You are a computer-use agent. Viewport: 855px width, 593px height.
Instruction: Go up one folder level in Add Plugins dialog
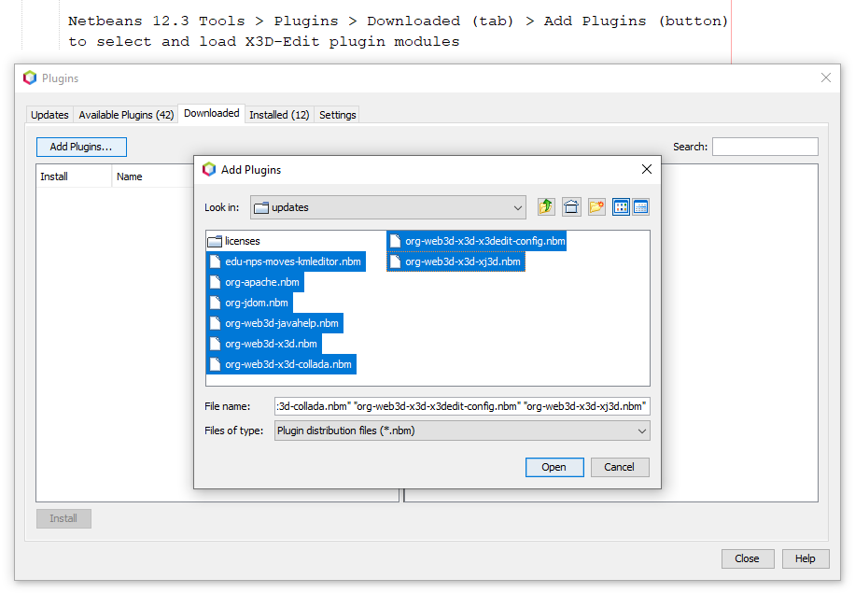(547, 206)
